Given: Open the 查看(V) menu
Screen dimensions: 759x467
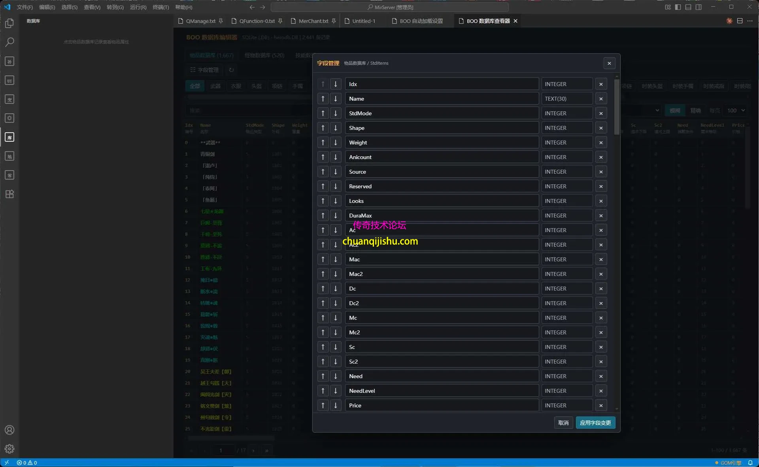Looking at the screenshot, I should (x=92, y=7).
